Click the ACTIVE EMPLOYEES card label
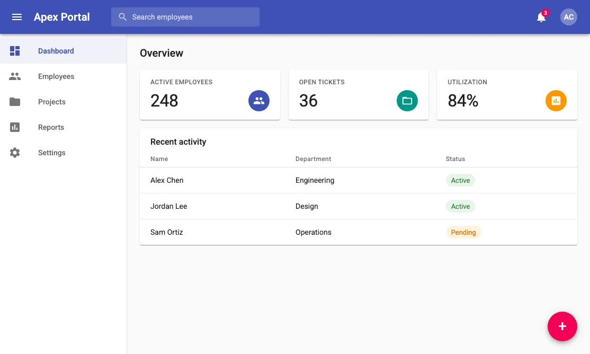Image resolution: width=590 pixels, height=354 pixels. 181,82
